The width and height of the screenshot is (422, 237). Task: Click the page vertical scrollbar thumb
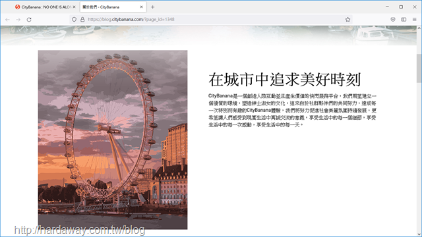coord(419,68)
